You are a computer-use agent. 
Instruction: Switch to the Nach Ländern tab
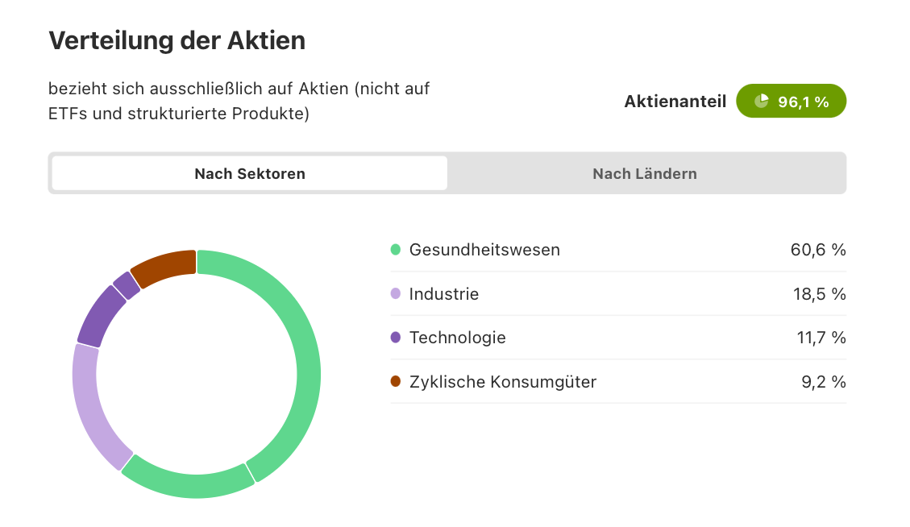point(645,173)
